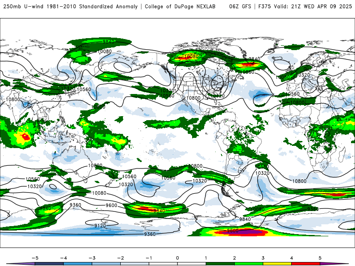Click the red anomaly core over the Indian Ocean
The image size is (355, 266).
pyautogui.click(x=25, y=137)
